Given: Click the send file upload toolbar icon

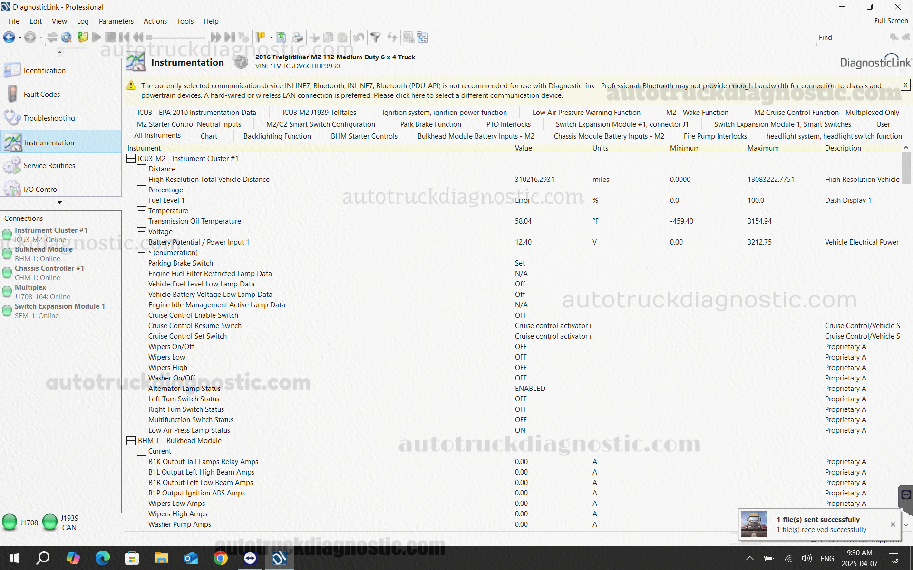Looking at the screenshot, I should [281, 37].
